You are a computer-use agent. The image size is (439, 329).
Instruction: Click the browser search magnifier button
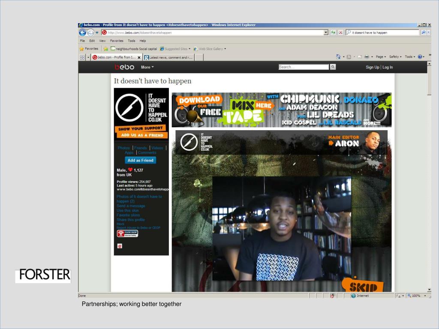pyautogui.click(x=423, y=33)
